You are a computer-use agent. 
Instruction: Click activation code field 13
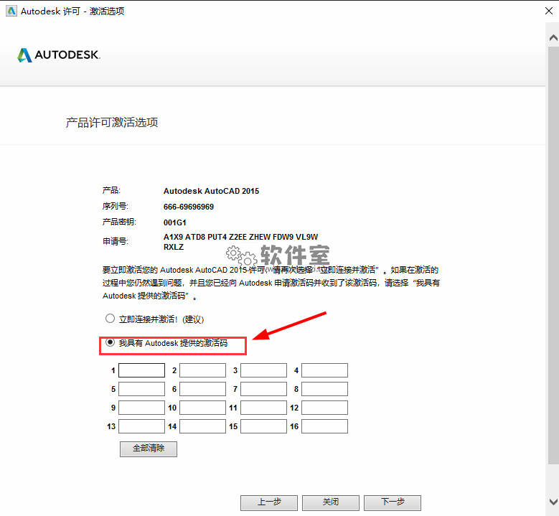141,426
